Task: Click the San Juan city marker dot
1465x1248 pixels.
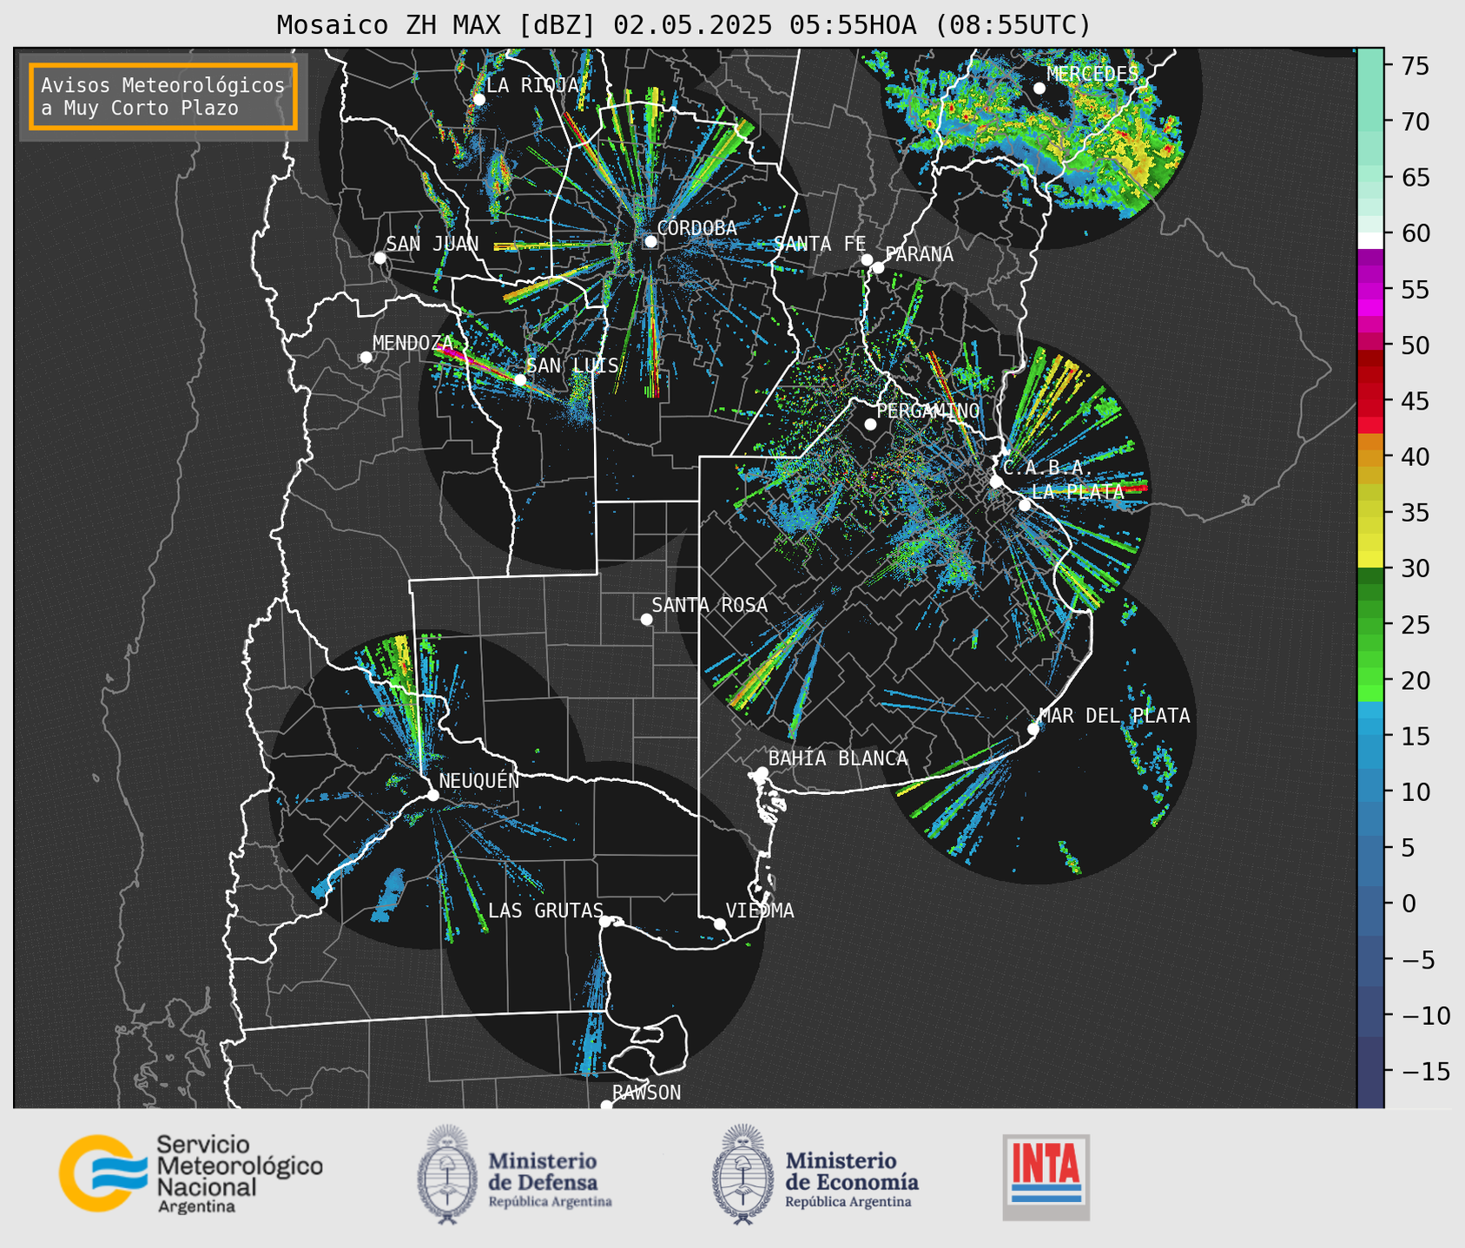Action: click(x=379, y=258)
